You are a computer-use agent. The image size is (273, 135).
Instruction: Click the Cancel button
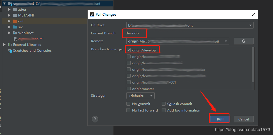coord(243,119)
